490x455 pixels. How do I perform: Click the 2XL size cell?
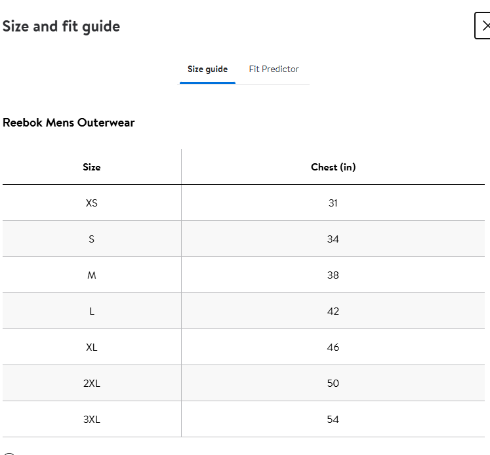click(x=92, y=384)
